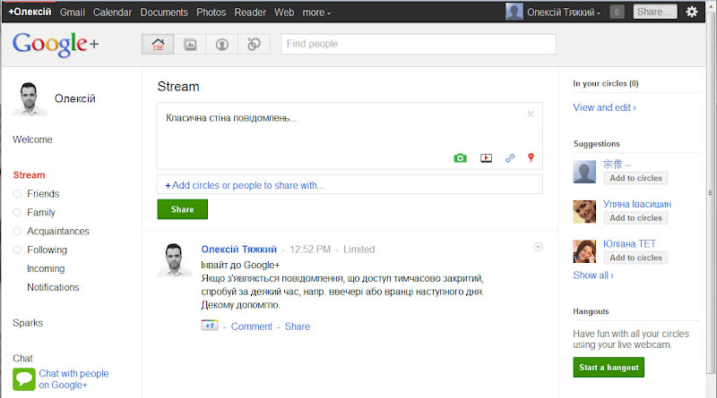
Task: Click the Find people search field
Action: coord(419,45)
